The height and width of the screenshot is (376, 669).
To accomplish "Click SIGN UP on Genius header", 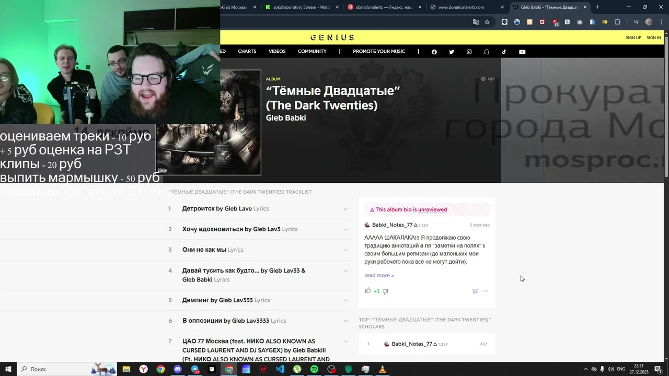I will [x=633, y=38].
